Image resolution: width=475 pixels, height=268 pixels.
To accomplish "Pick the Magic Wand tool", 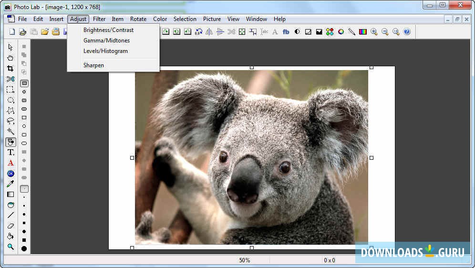I will click(10, 132).
